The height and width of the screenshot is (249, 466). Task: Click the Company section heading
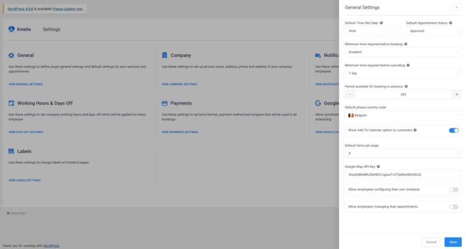[x=181, y=55]
